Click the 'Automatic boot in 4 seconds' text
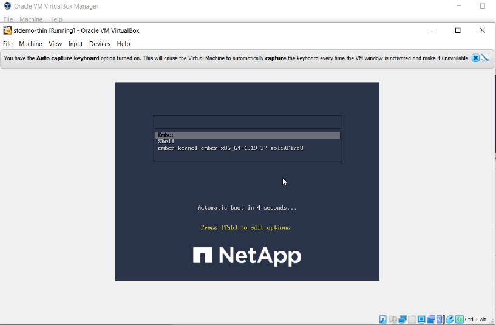 [246, 208]
